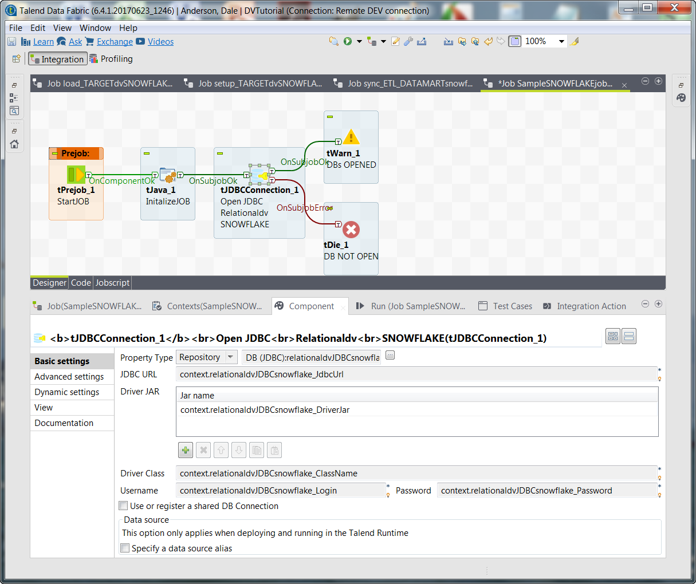Click the move up arrow under Driver JAR

pos(221,450)
